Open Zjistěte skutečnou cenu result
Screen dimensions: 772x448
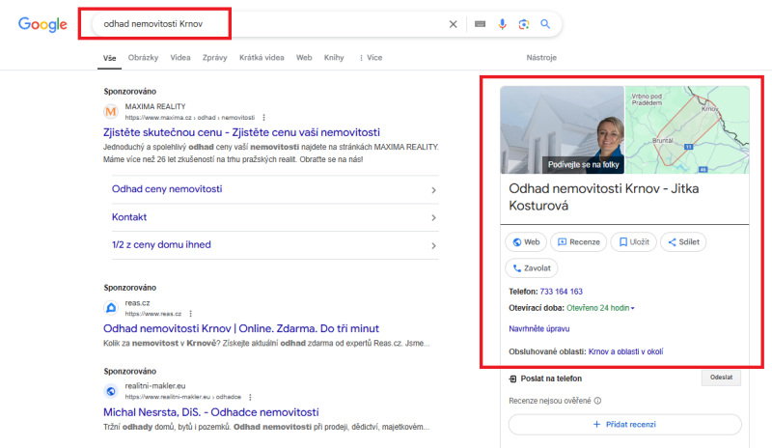click(241, 132)
